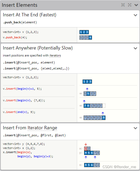Click the '.insert(@insert_pos, element)' signature
140x171 pixels.
point(29,62)
